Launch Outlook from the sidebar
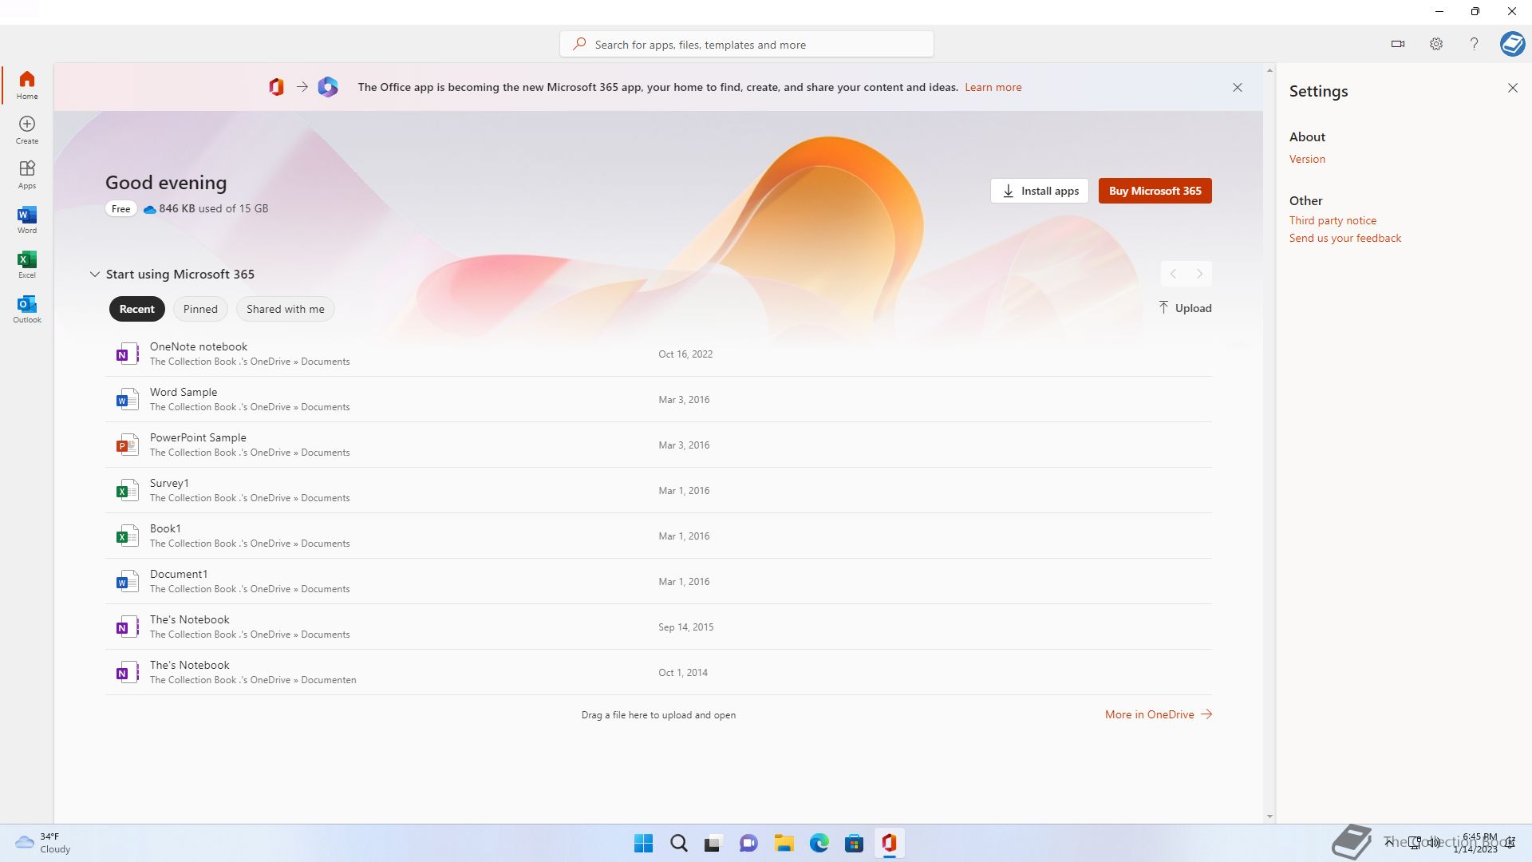1532x862 pixels. pos(27,308)
